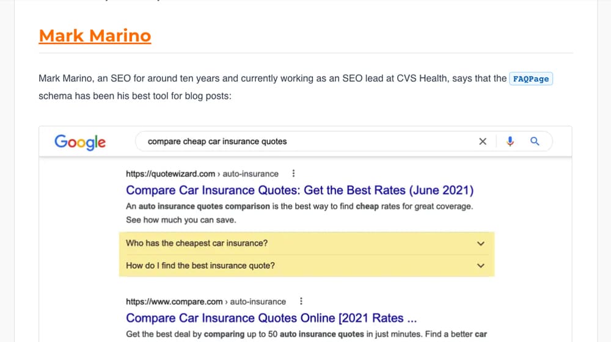Click the FAQPage code tag
Screen dimensions: 611x342
531,79
